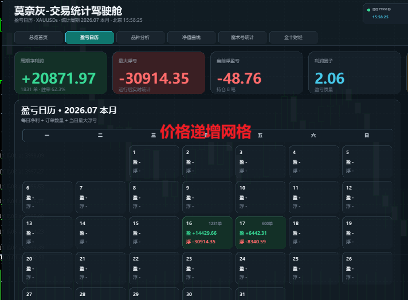Choose day 20 calendar cell
Viewport: 408px width, 300px height.
tap(48, 269)
